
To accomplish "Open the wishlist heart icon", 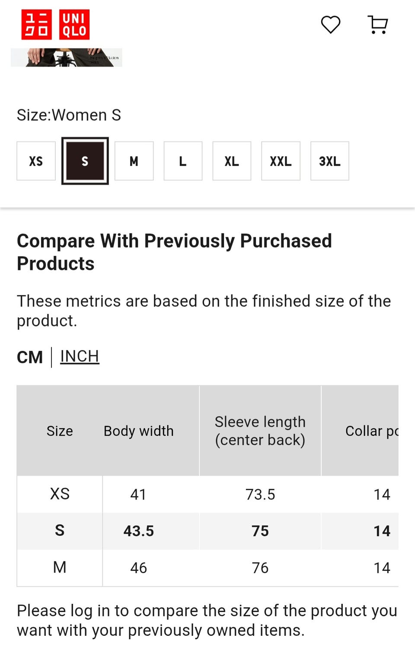I will [x=331, y=25].
